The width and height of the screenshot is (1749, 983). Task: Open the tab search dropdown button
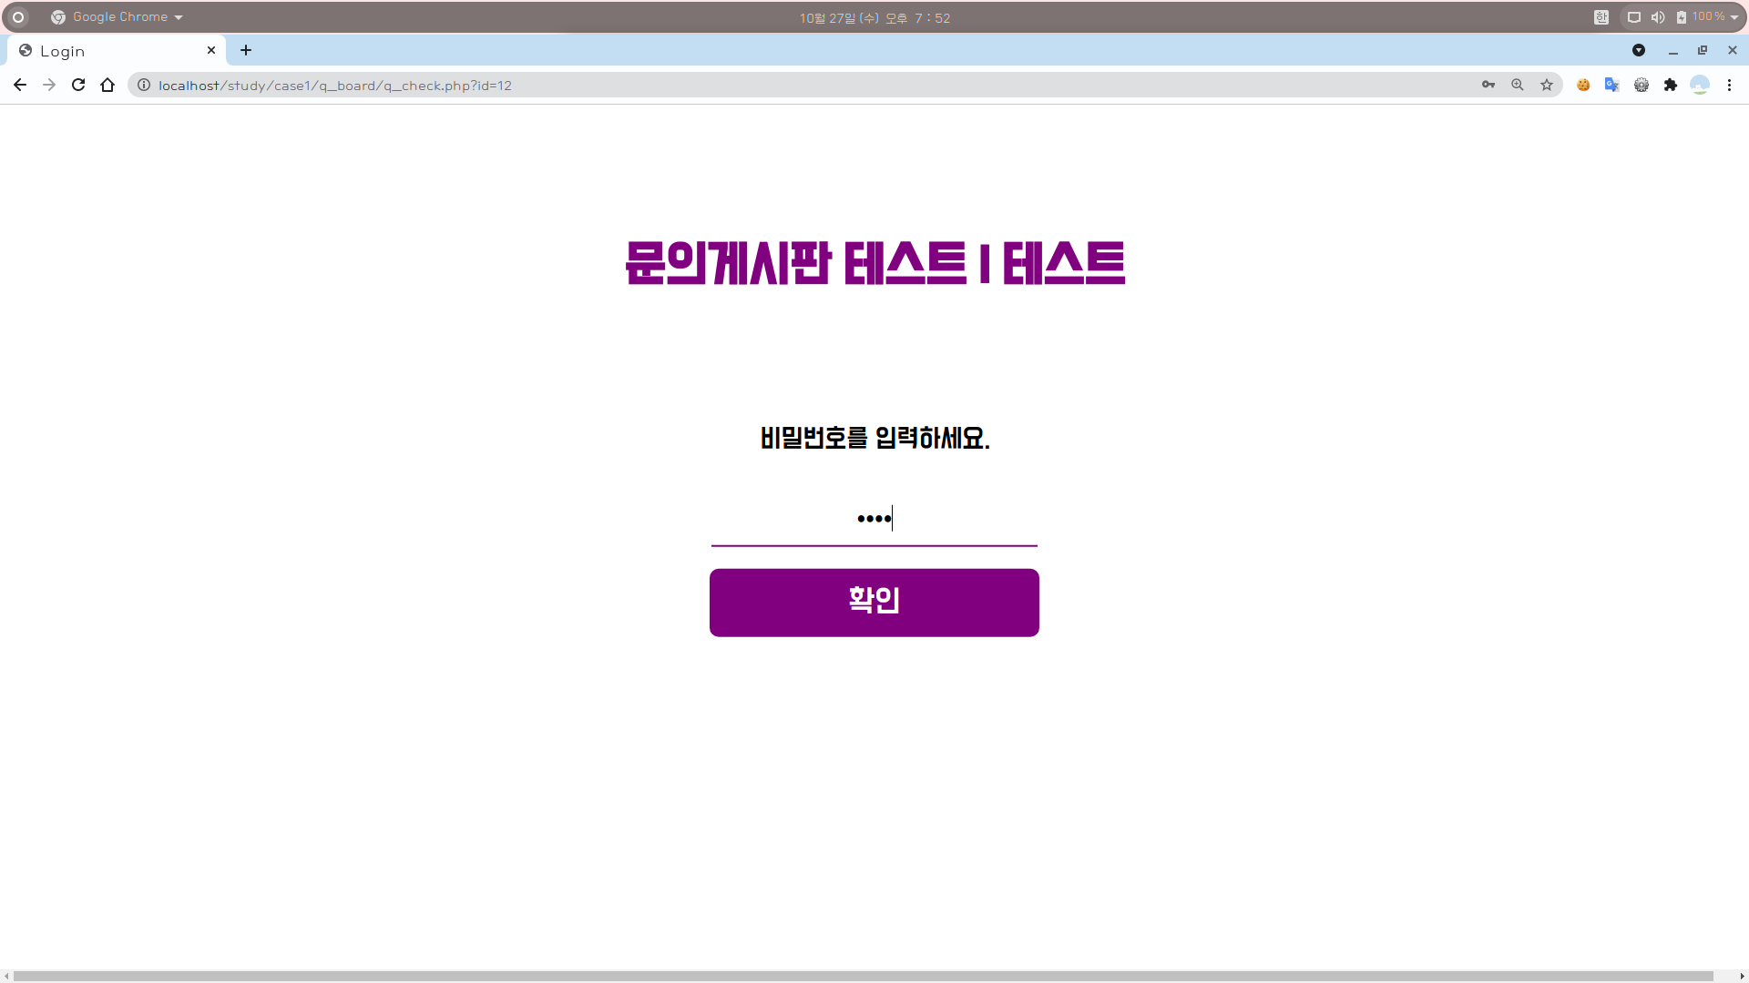coord(1639,50)
